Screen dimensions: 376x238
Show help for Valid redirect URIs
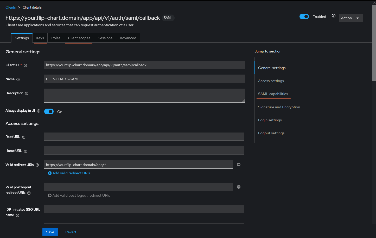(x=37, y=165)
